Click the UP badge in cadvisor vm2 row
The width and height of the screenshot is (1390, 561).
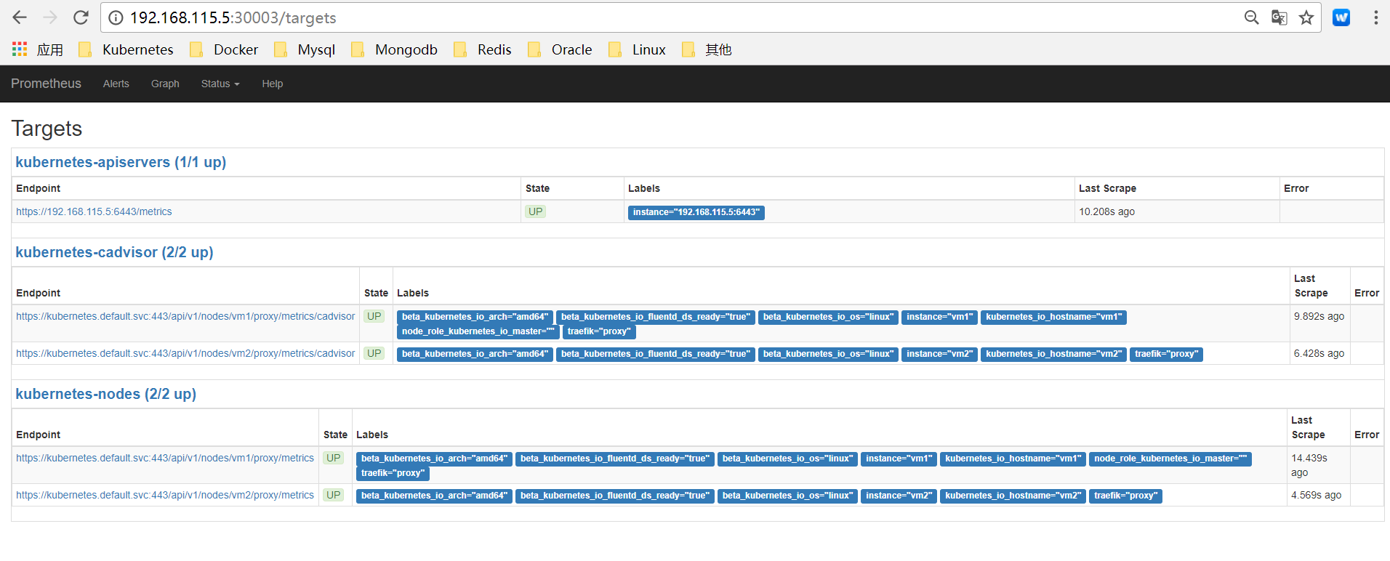coord(374,353)
